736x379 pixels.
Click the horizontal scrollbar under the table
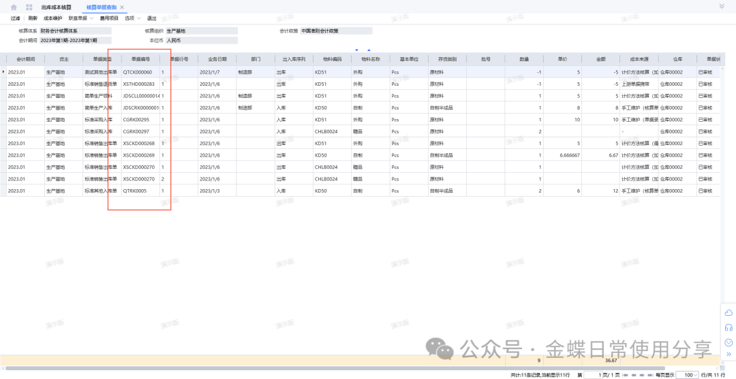(341, 368)
